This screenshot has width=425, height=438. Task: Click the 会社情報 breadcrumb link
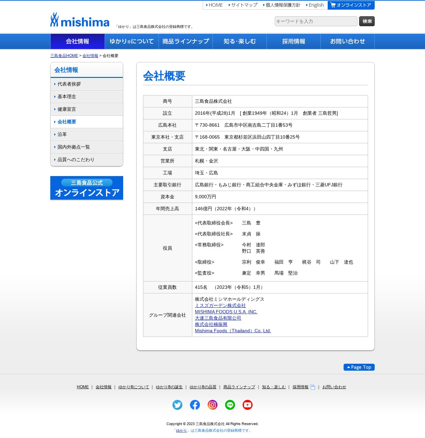point(90,56)
